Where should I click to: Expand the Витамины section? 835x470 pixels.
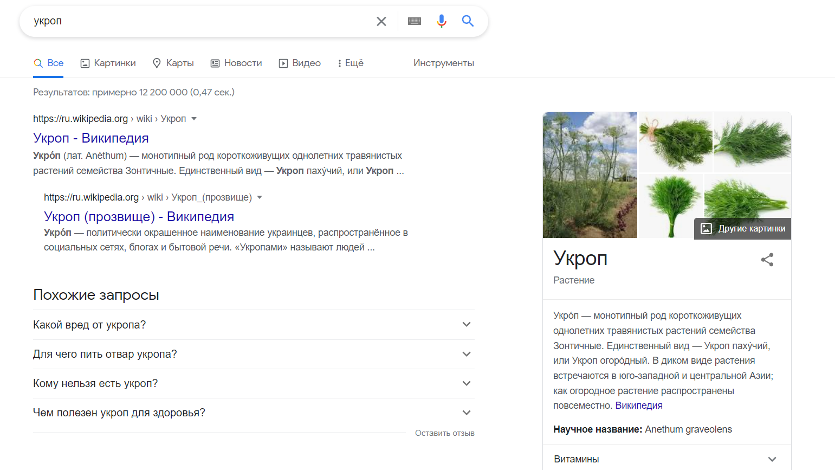667,459
